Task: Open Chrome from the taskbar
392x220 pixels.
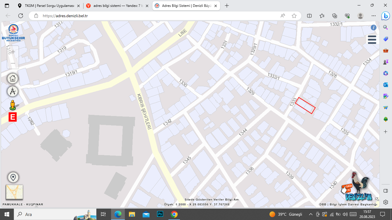Action: [174, 214]
